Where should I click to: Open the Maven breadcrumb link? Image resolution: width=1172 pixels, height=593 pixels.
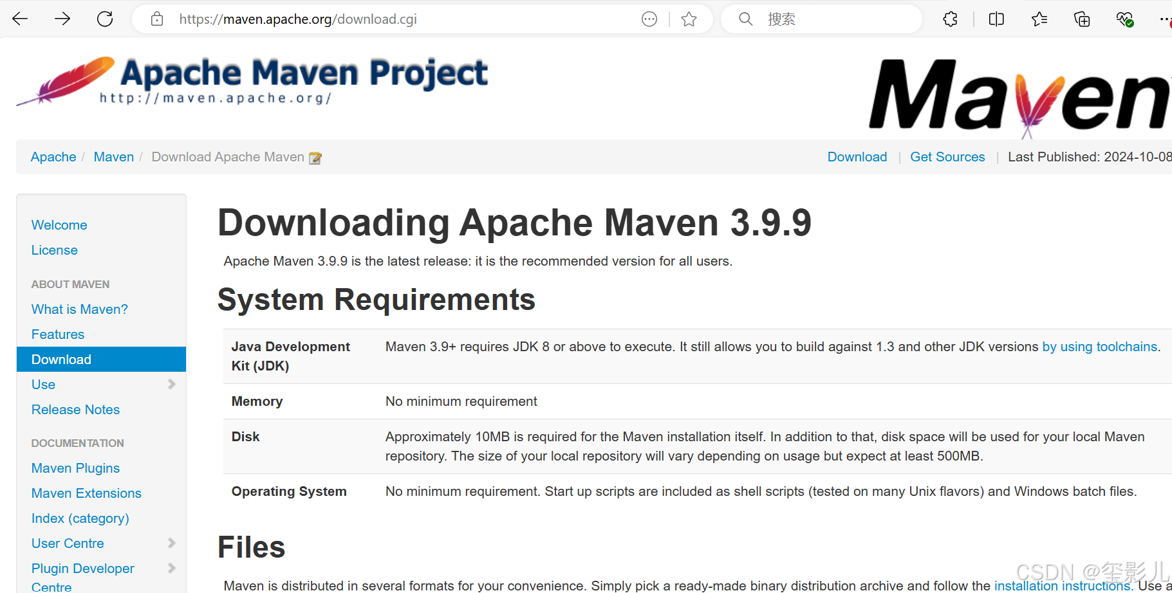tap(114, 157)
